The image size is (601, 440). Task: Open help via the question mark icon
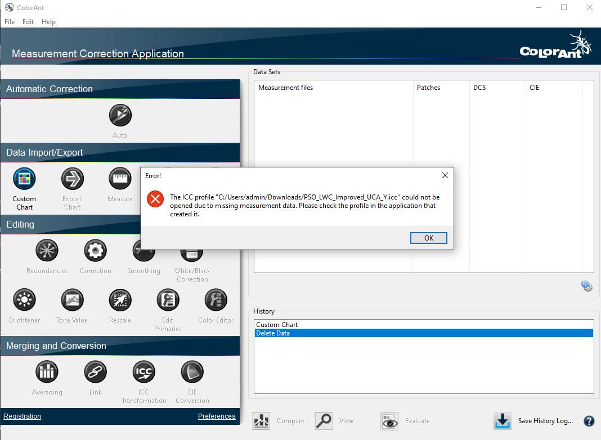pos(589,421)
